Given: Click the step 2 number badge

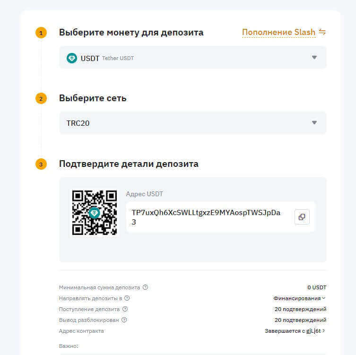Looking at the screenshot, I should (41, 99).
